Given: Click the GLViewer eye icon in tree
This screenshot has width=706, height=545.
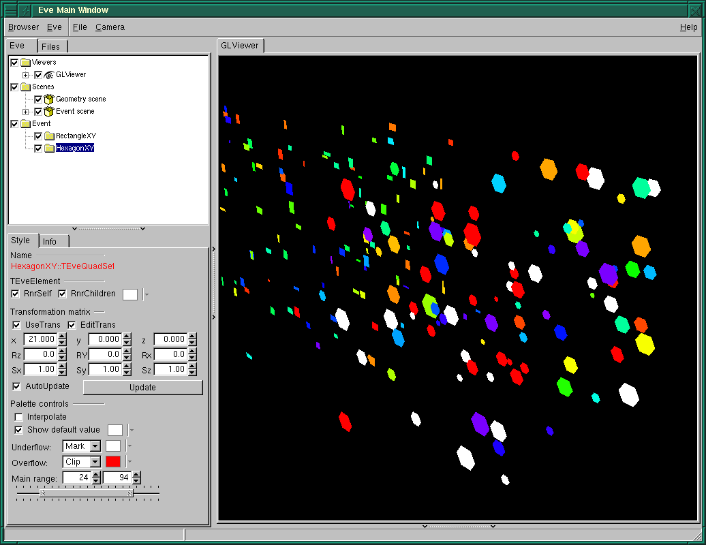Looking at the screenshot, I should (49, 75).
